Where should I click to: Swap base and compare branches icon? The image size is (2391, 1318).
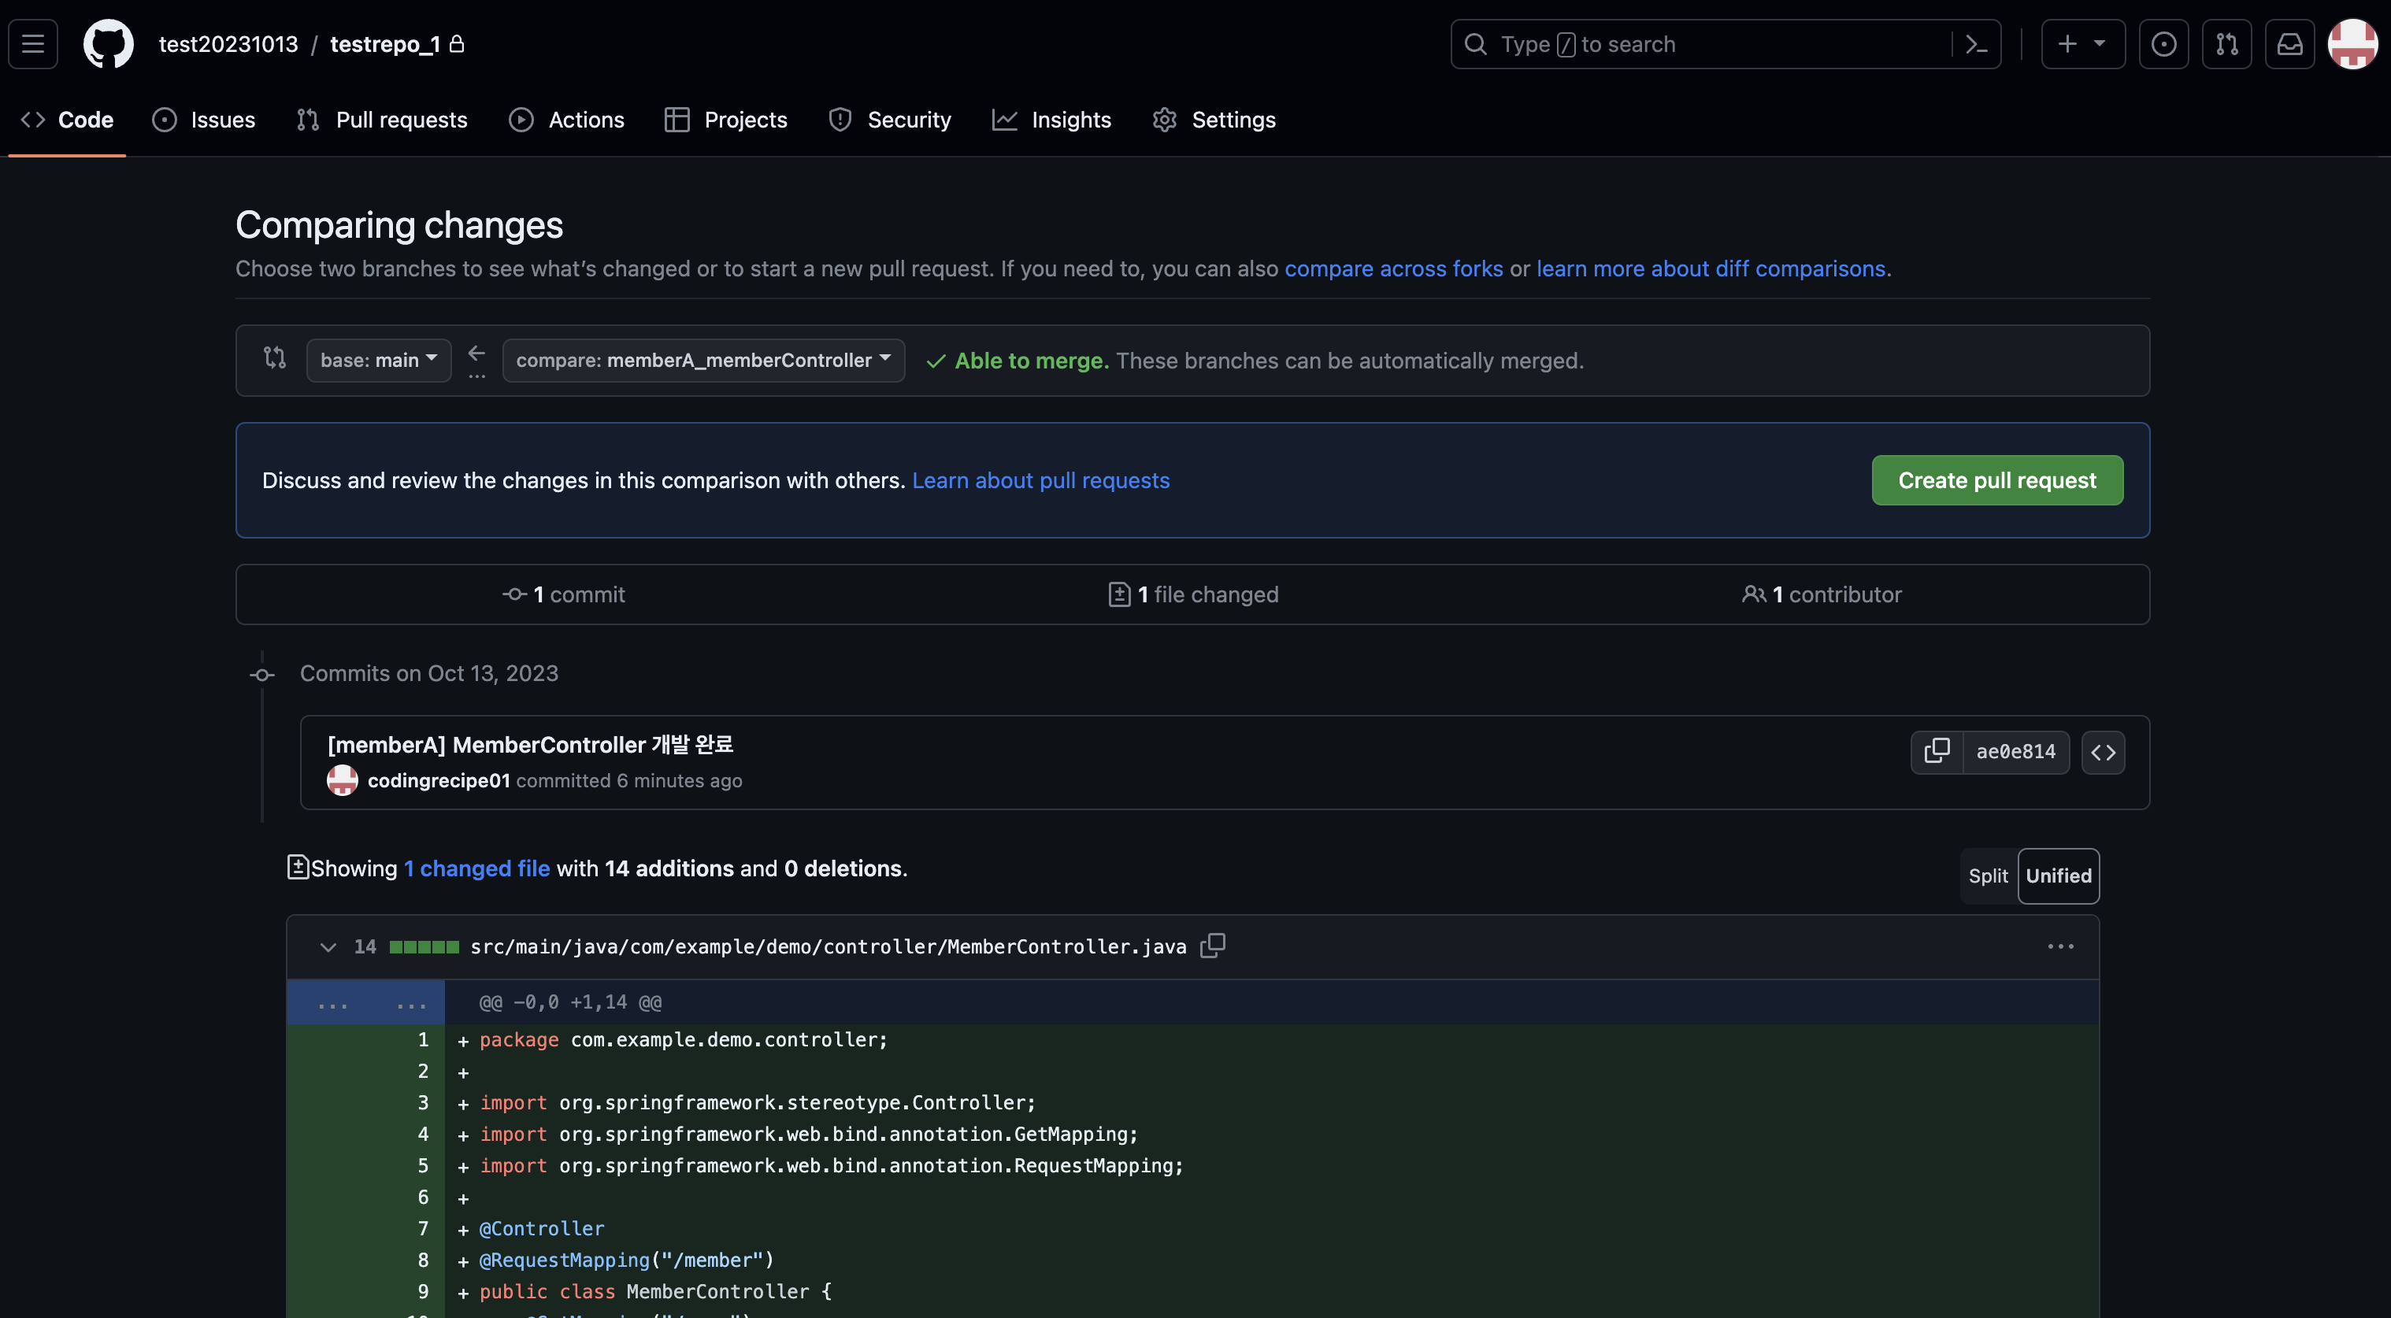275,358
